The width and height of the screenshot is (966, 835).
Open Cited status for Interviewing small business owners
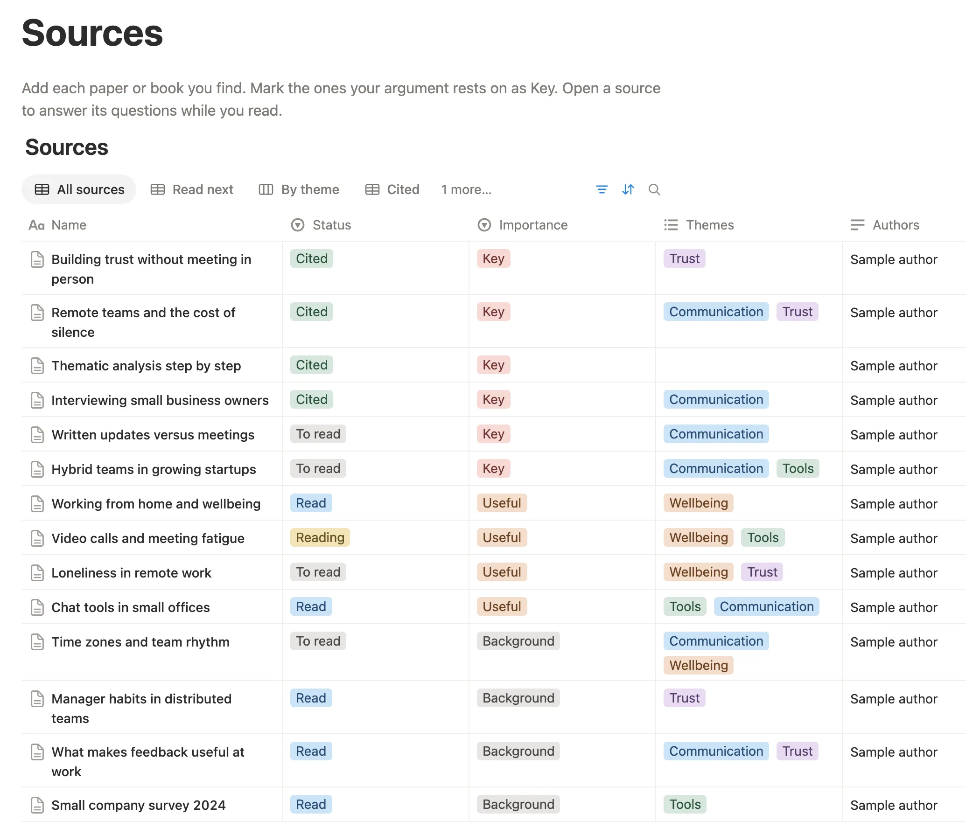tap(312, 399)
